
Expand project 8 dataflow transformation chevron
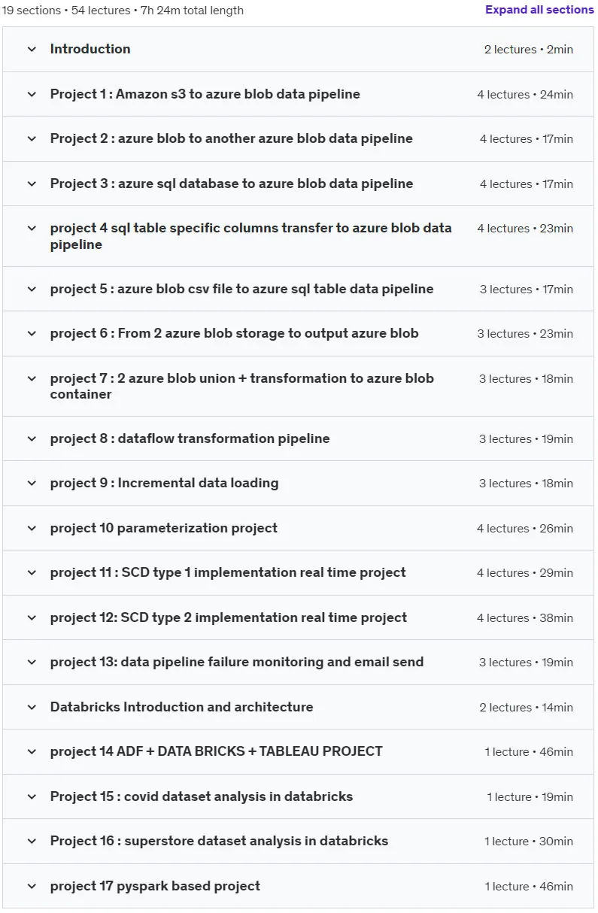(x=32, y=438)
